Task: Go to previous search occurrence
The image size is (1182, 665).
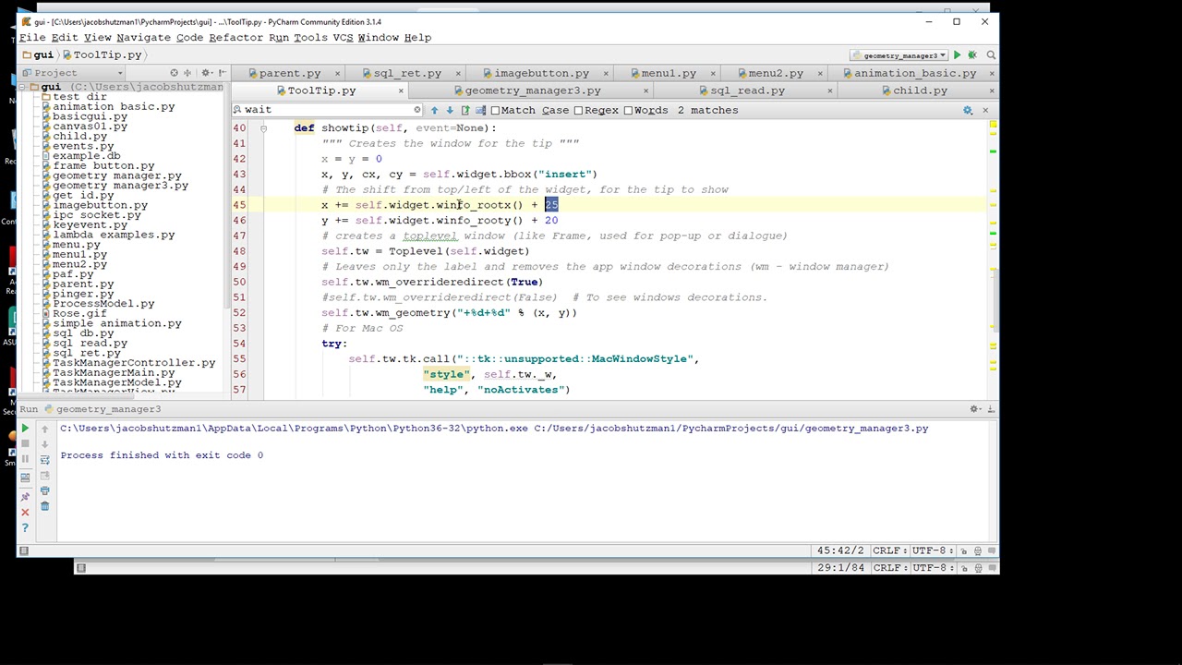Action: pyautogui.click(x=434, y=110)
